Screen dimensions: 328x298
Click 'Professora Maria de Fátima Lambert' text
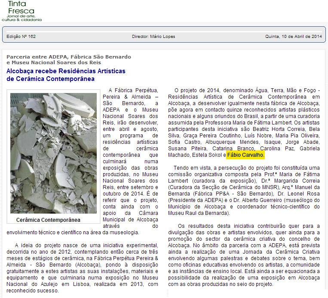coord(248,123)
